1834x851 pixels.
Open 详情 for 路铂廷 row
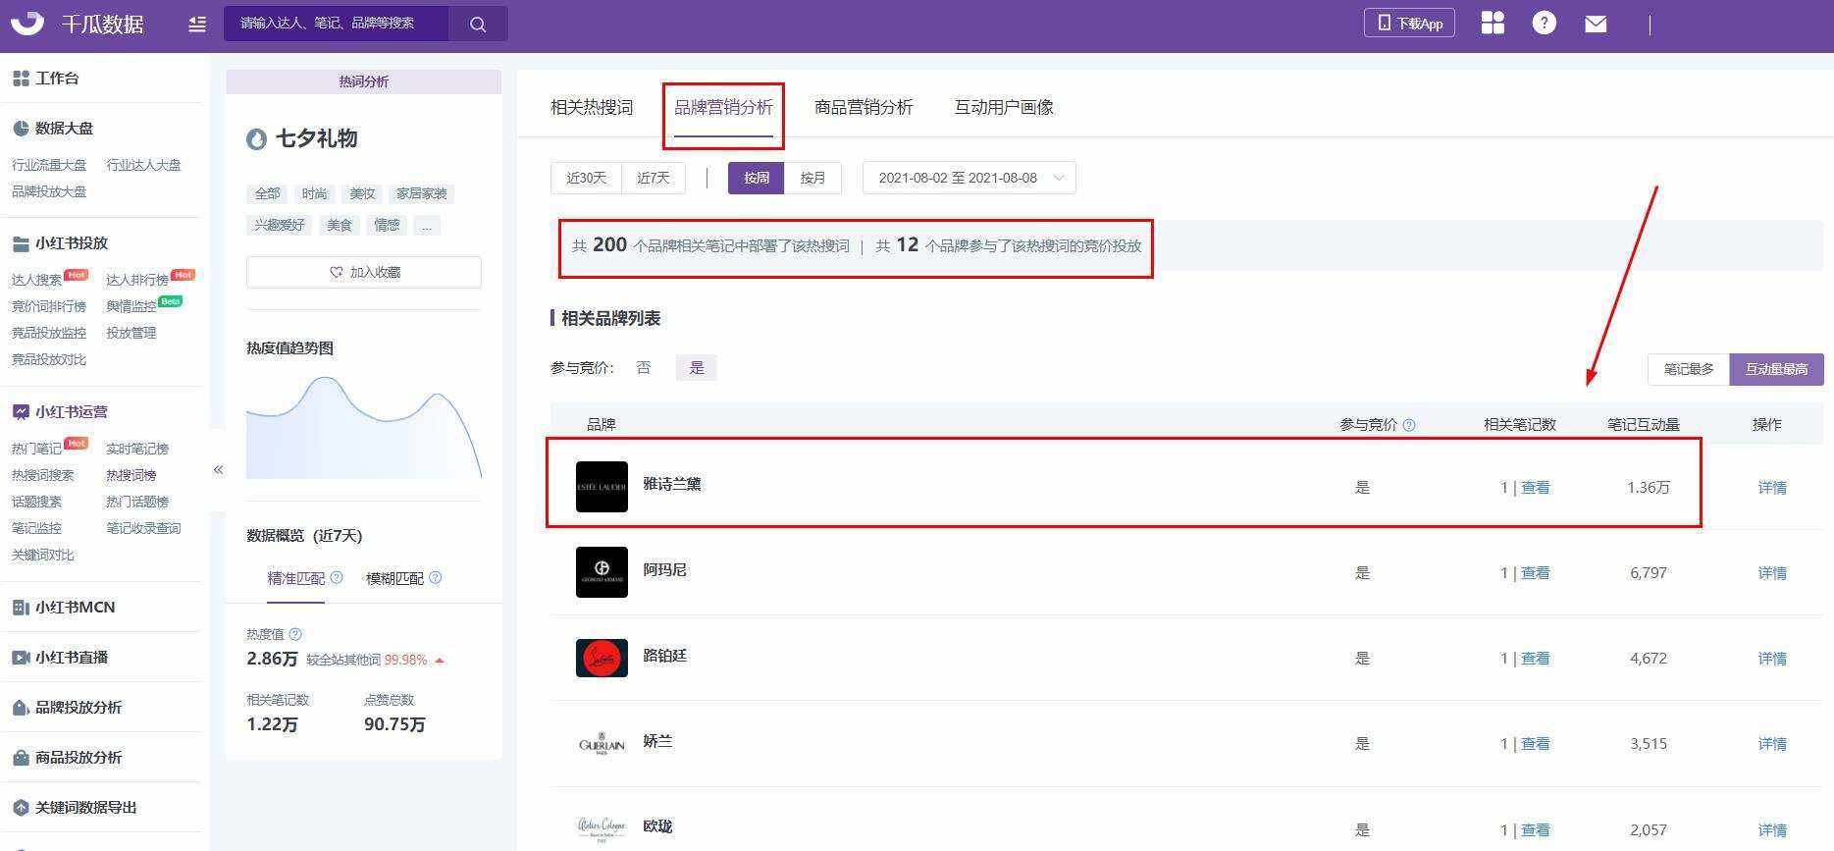[x=1772, y=659]
